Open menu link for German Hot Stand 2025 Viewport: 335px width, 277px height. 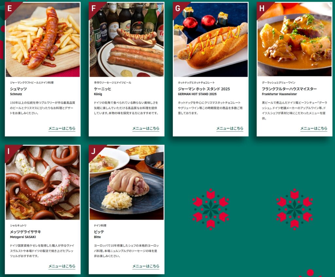click(x=230, y=129)
